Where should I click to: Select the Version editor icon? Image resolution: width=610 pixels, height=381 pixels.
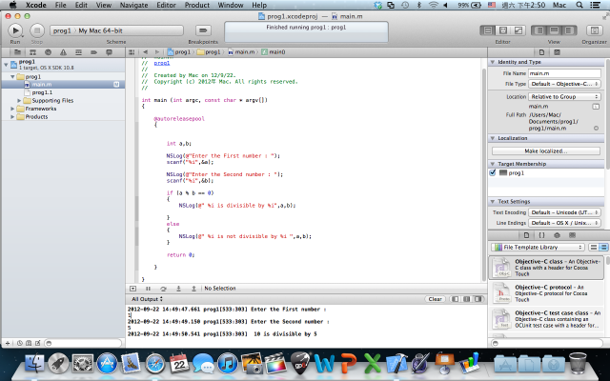[518, 30]
